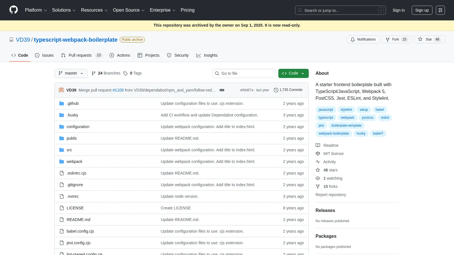Click the file icon beside LICENSE
The width and height of the screenshot is (454, 255).
pos(62,208)
